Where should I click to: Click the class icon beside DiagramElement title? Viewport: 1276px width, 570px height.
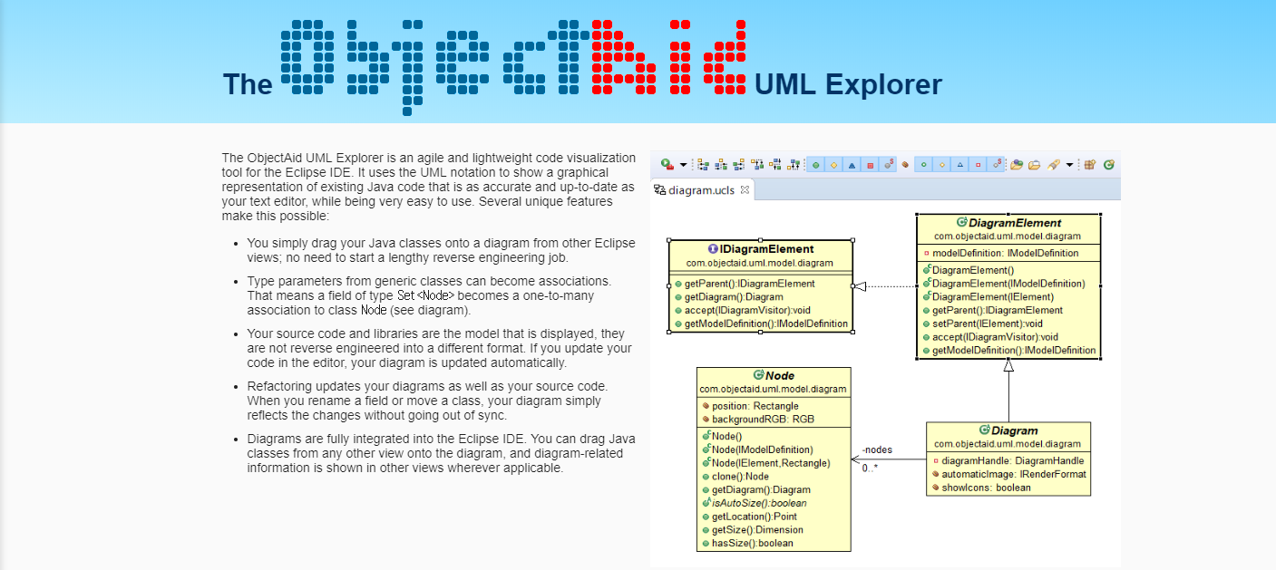click(x=961, y=222)
